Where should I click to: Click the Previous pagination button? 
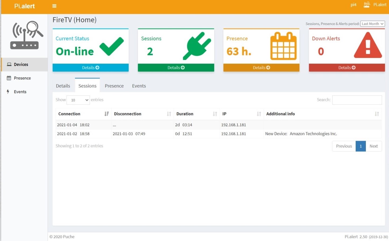[344, 146]
